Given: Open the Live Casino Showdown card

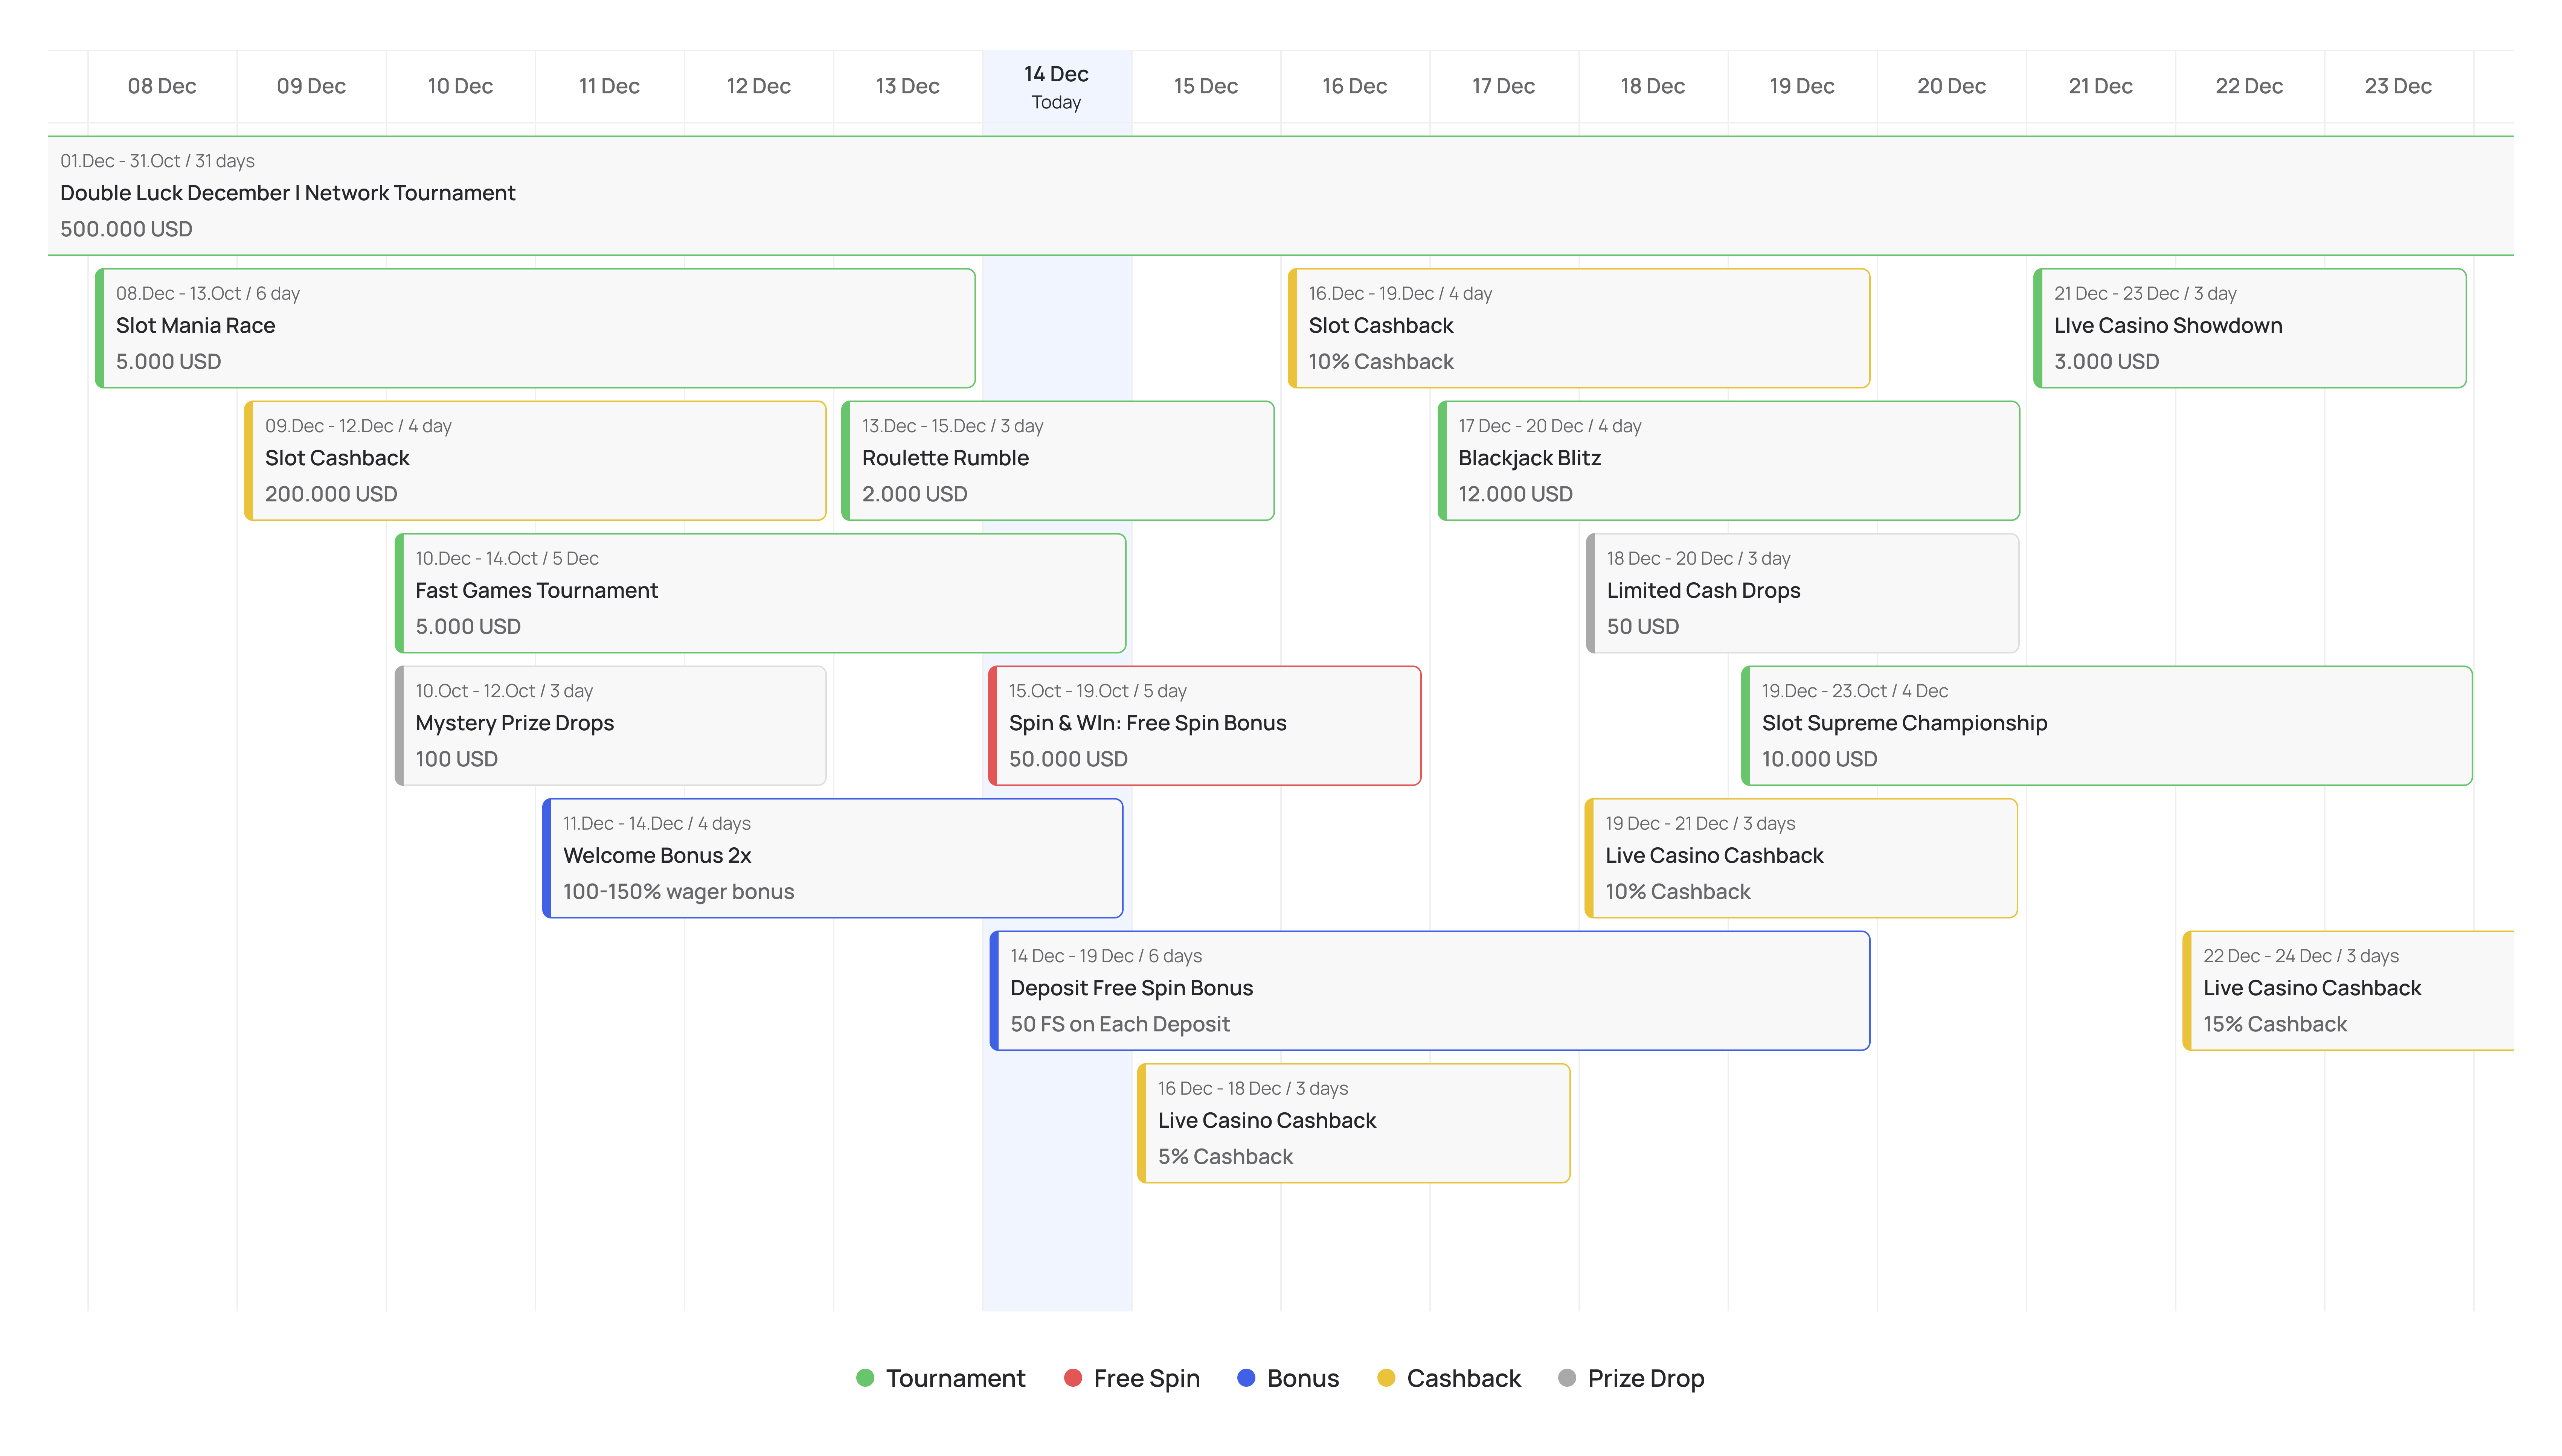Looking at the screenshot, I should coord(2250,328).
